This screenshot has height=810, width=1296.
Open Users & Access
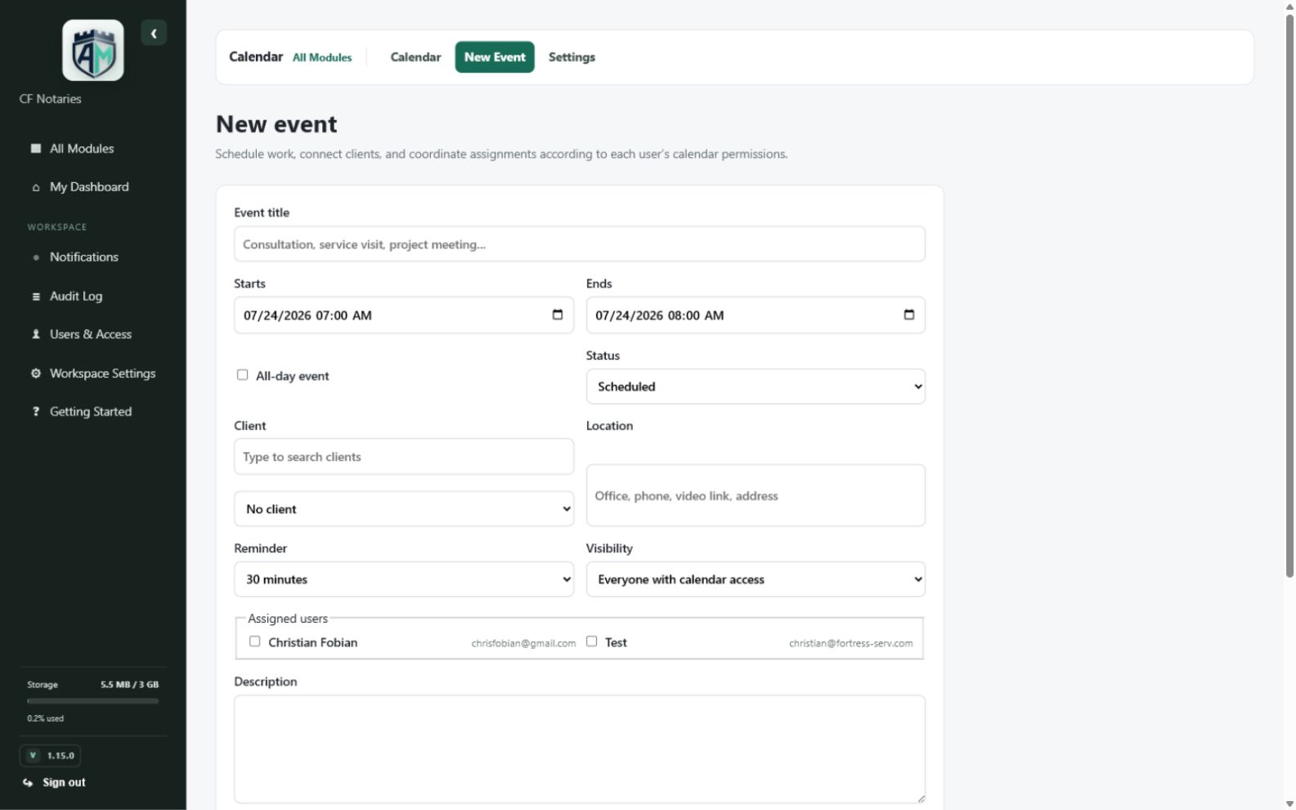click(x=92, y=334)
